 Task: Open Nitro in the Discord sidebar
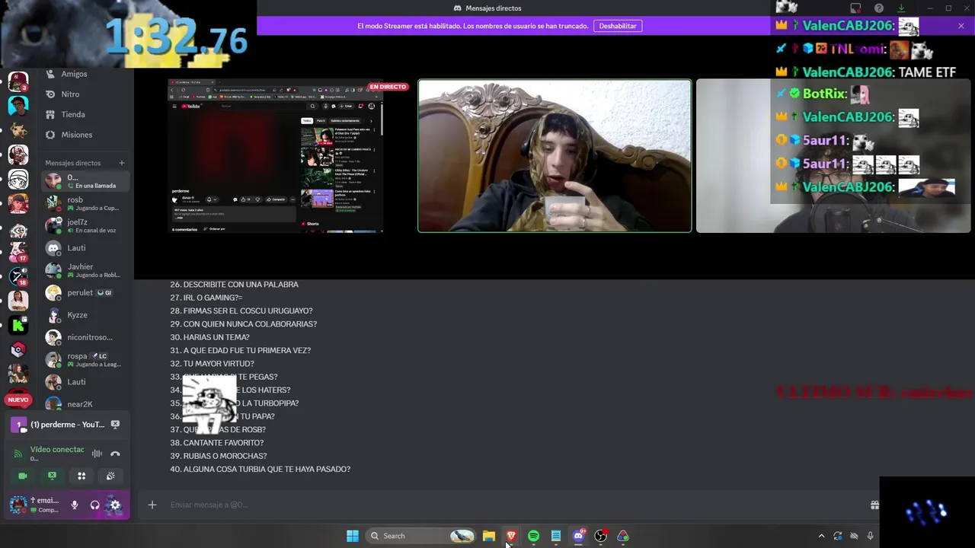coord(70,94)
